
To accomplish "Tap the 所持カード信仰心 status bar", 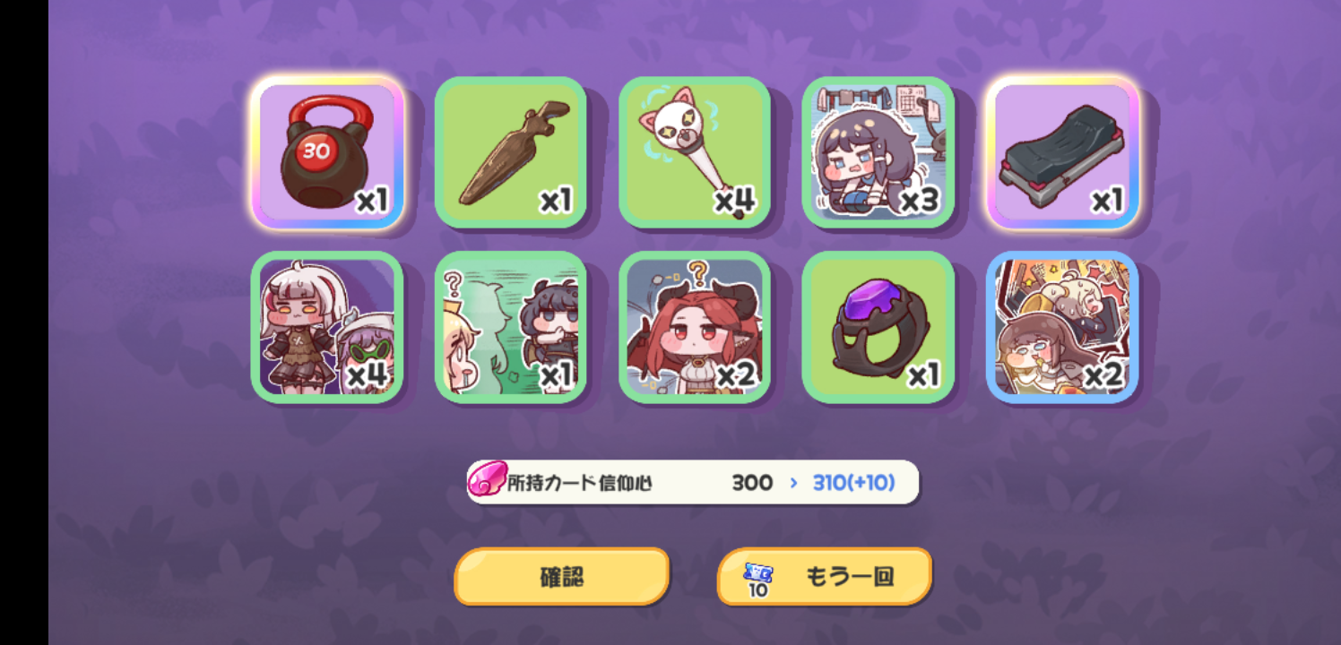I will (693, 482).
